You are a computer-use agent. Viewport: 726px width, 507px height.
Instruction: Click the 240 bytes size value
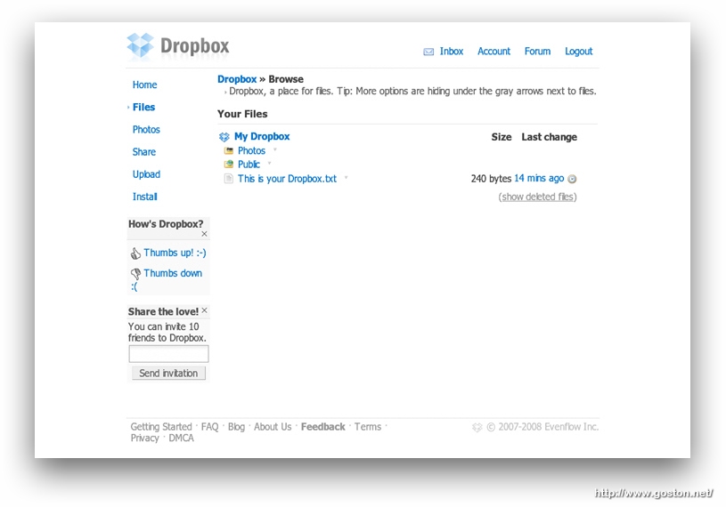(x=491, y=179)
